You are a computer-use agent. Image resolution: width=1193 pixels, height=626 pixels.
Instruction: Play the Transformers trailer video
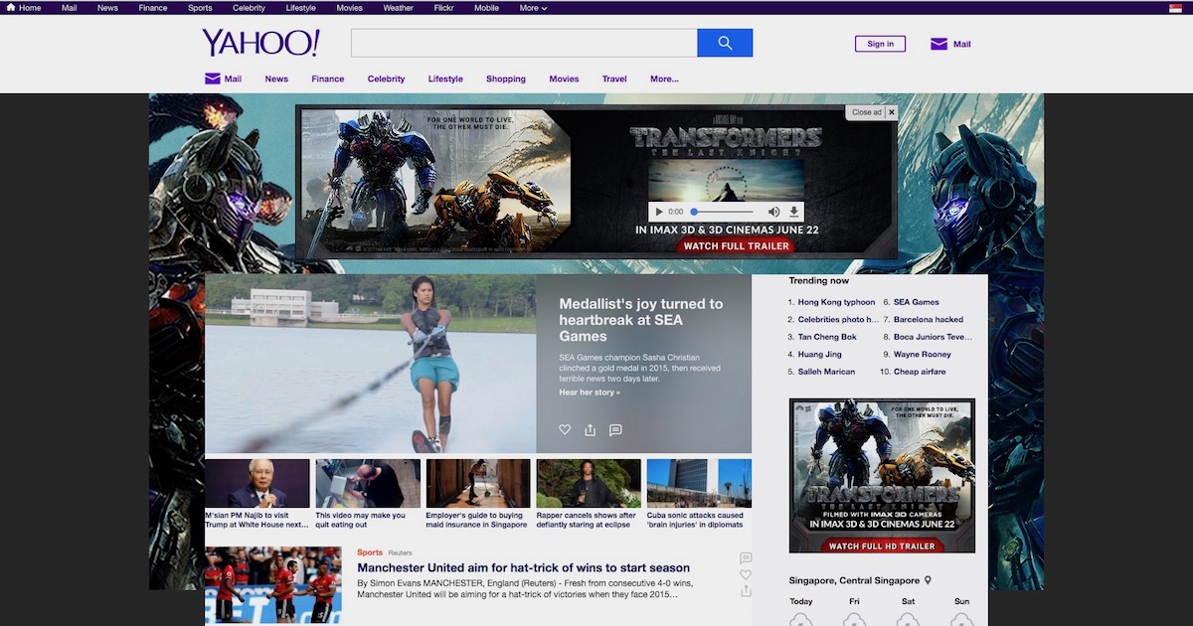point(659,212)
